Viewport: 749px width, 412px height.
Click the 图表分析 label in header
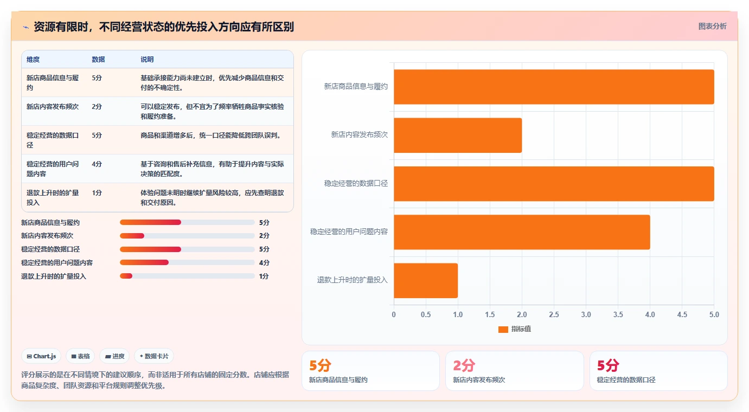[x=712, y=26]
